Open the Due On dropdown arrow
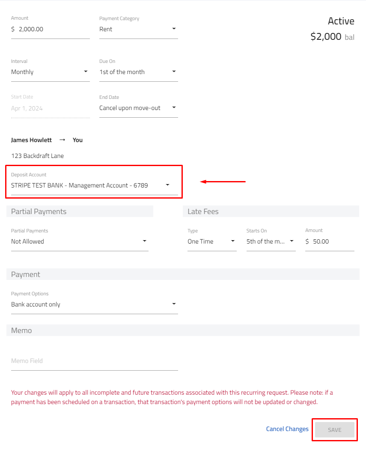366x452 pixels. (174, 71)
